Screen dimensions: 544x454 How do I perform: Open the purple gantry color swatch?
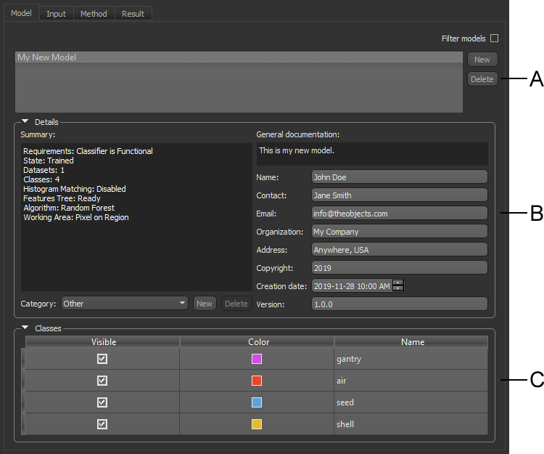[x=257, y=359]
